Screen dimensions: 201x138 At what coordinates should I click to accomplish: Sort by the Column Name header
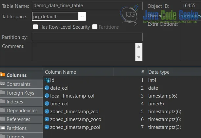tap(78, 72)
